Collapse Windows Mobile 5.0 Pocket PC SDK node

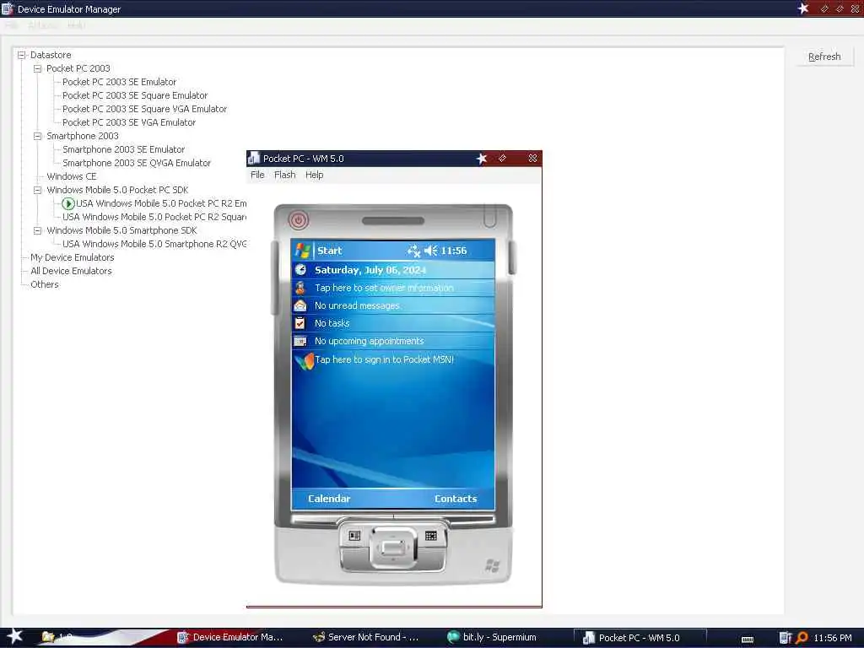[37, 190]
